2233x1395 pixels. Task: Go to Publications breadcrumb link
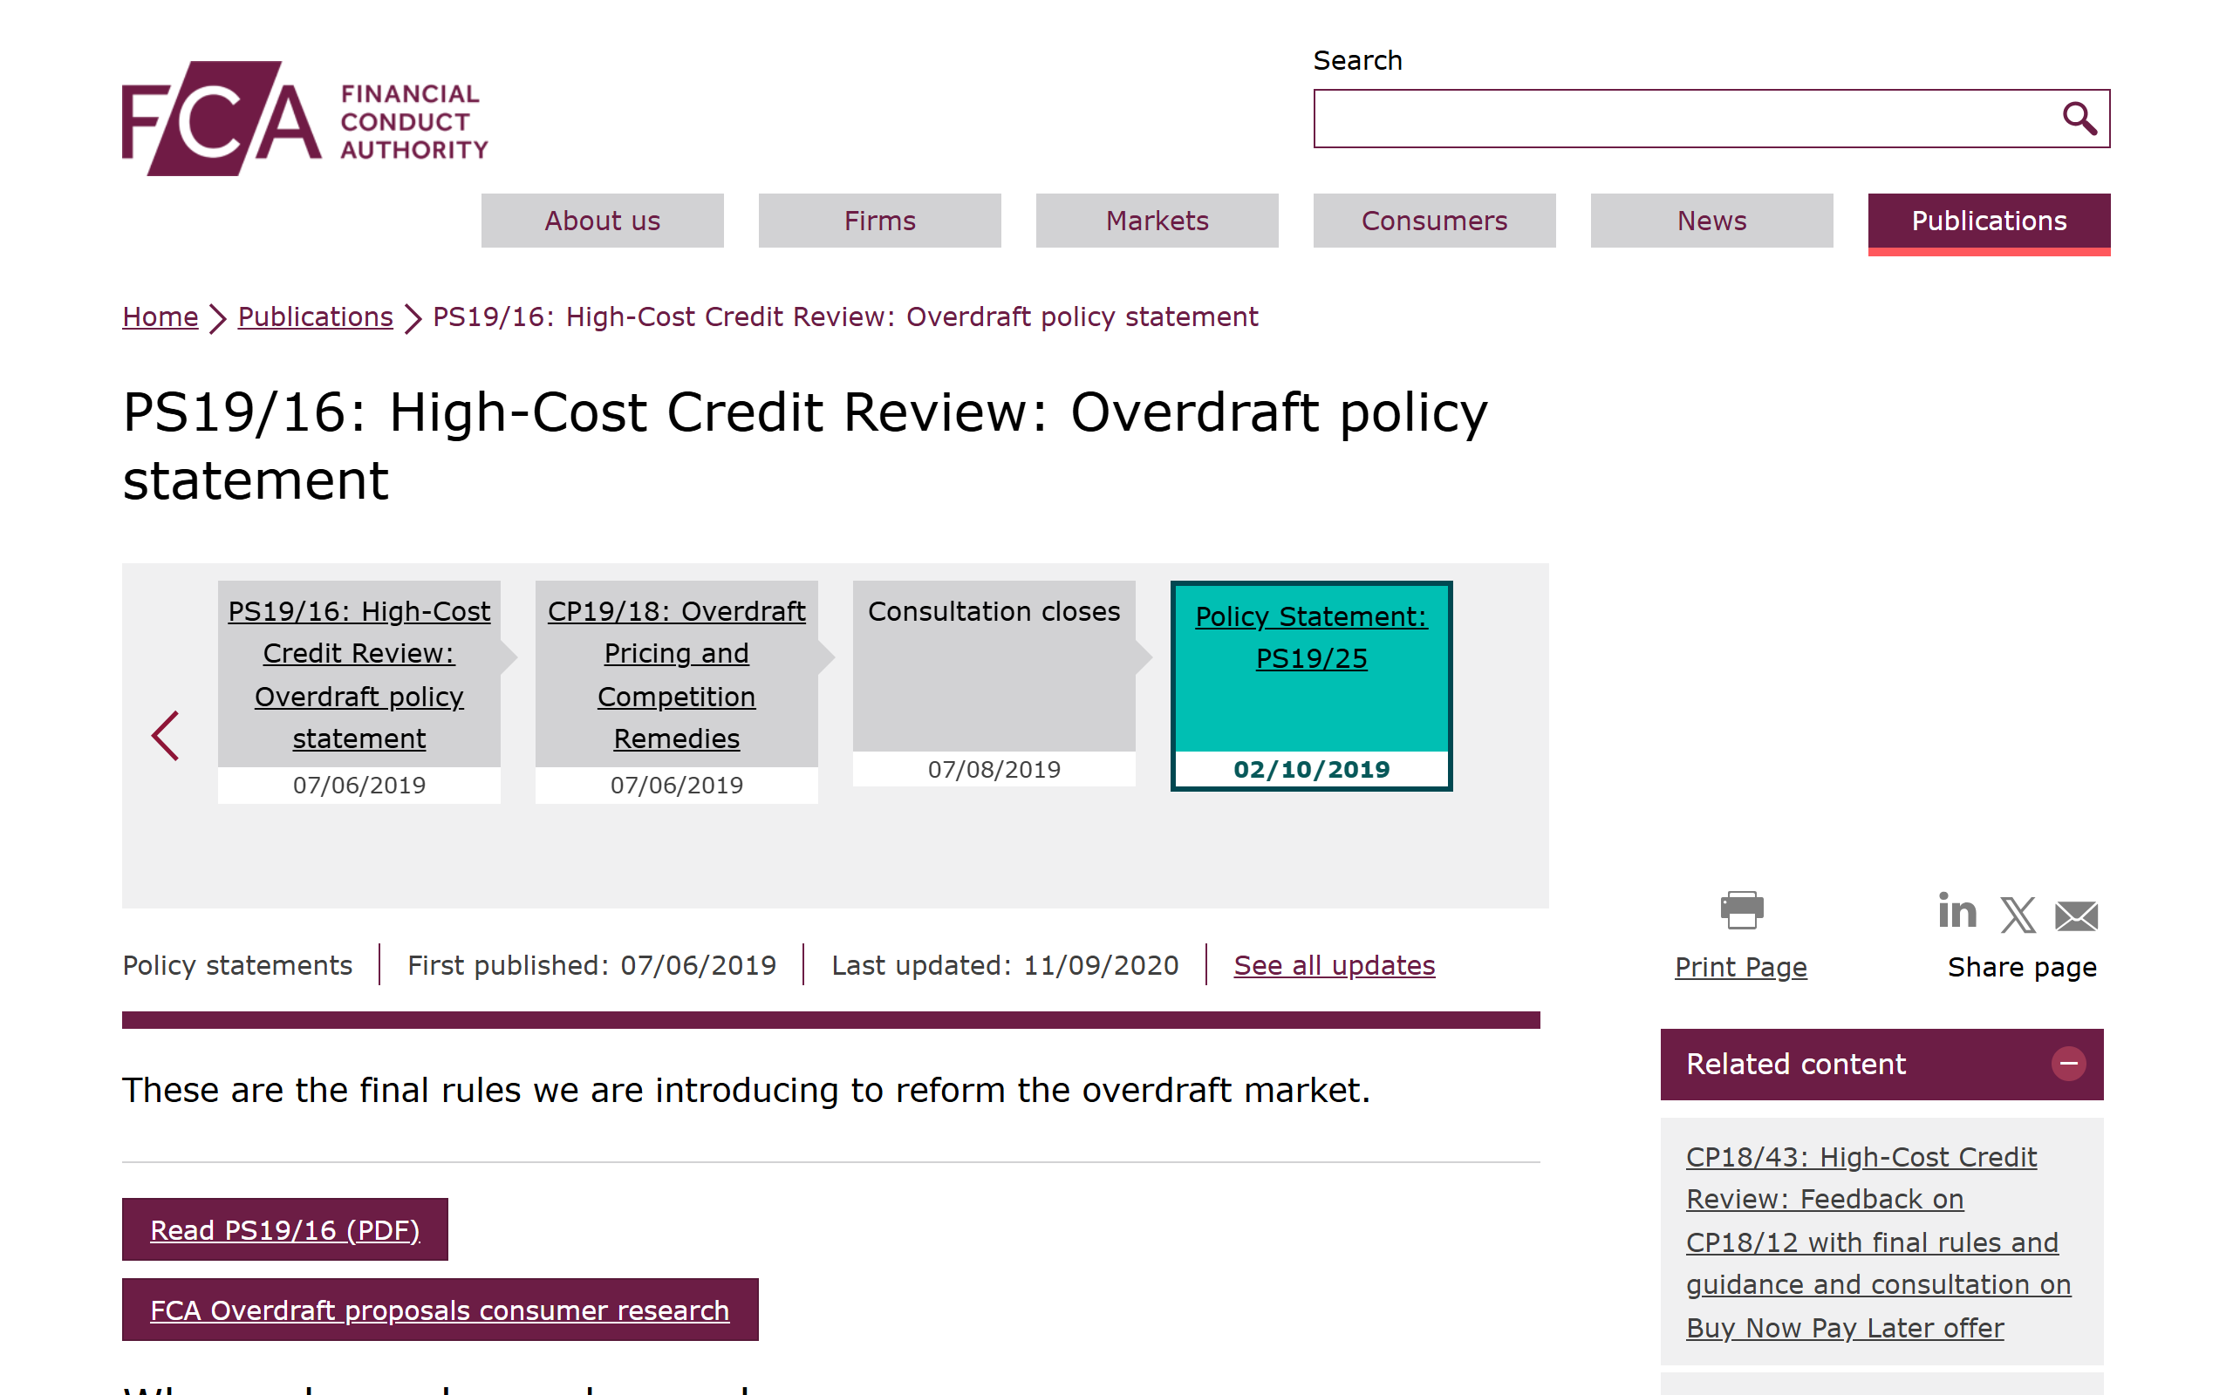(x=315, y=316)
